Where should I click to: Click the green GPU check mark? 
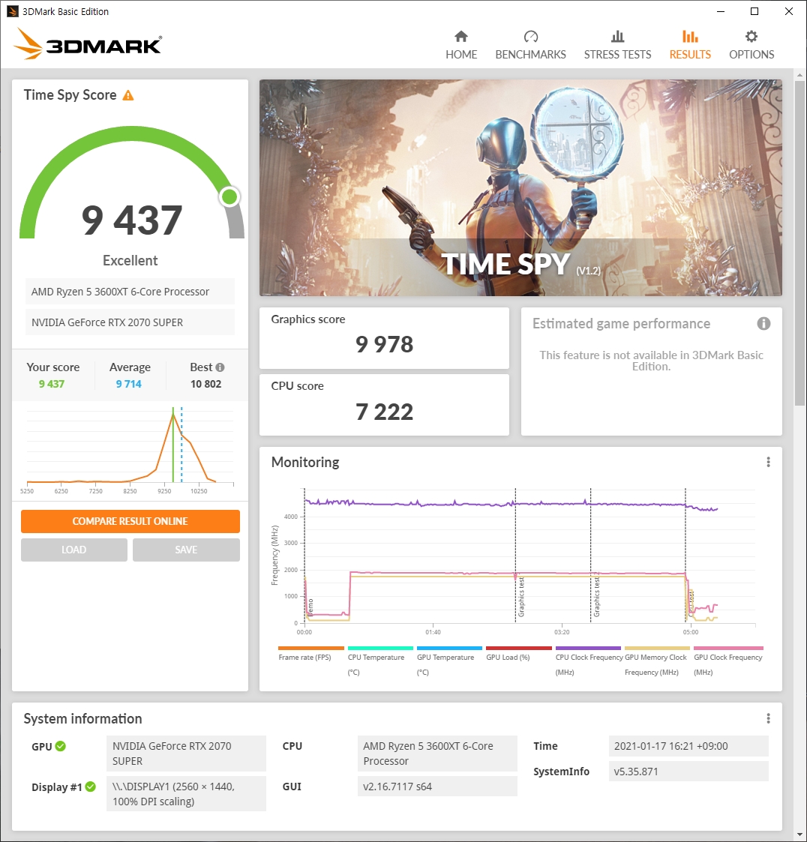pos(61,746)
